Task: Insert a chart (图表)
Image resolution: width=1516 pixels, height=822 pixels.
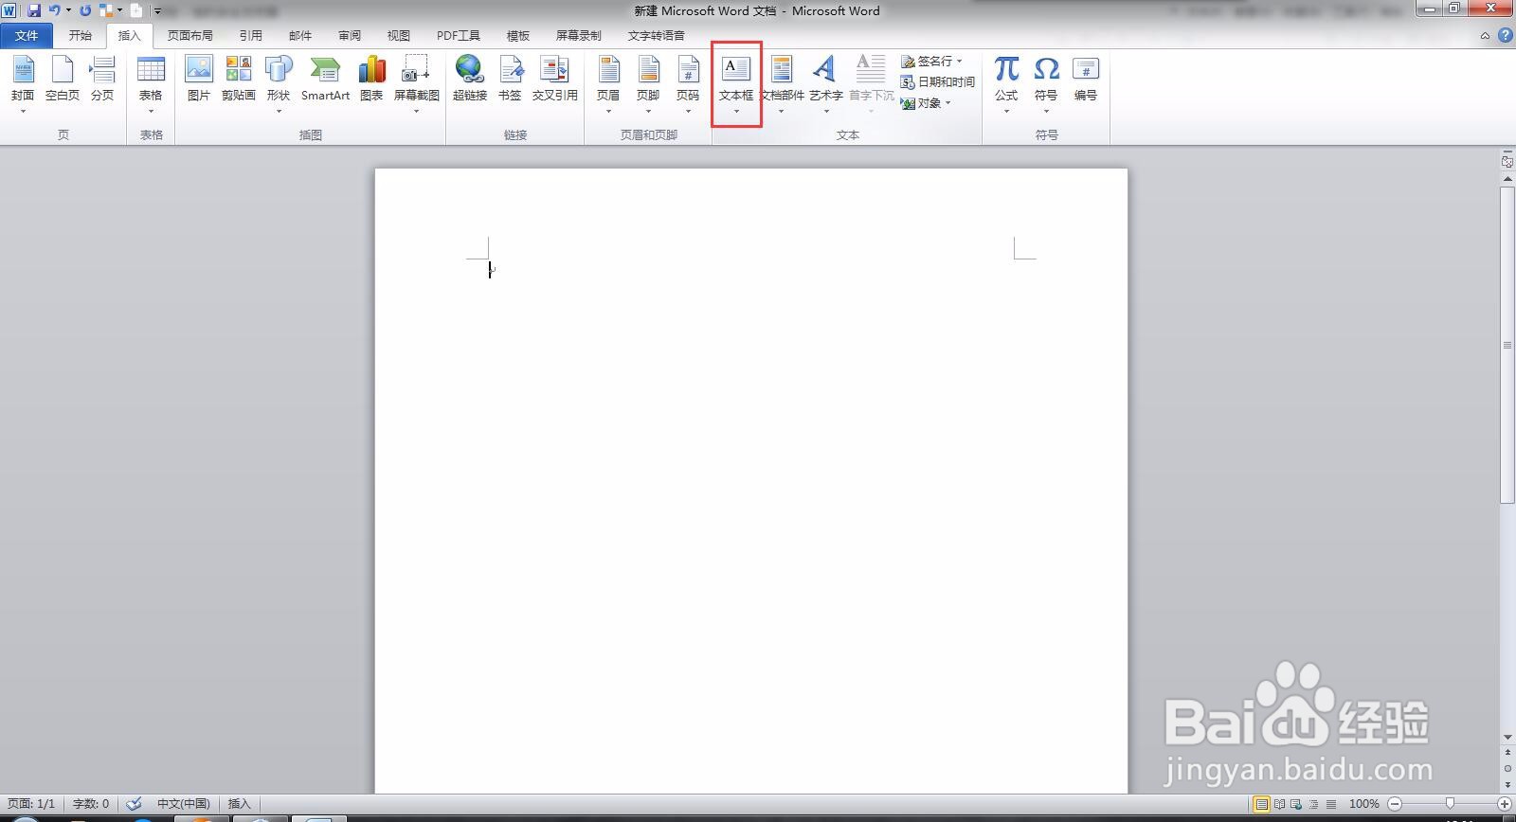Action: click(371, 80)
